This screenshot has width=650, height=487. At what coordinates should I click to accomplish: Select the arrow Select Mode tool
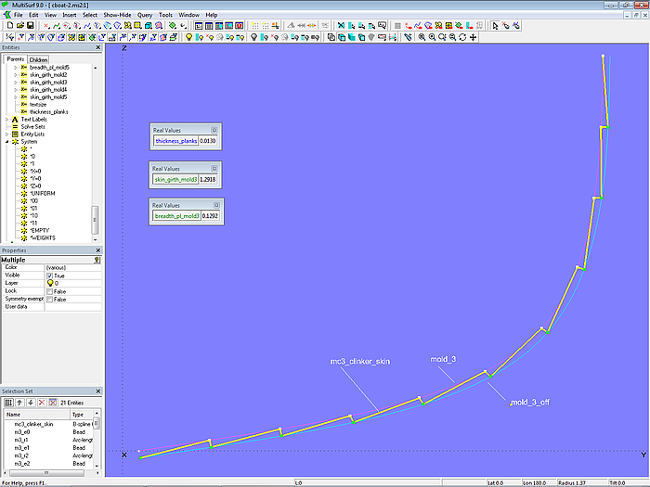click(495, 26)
